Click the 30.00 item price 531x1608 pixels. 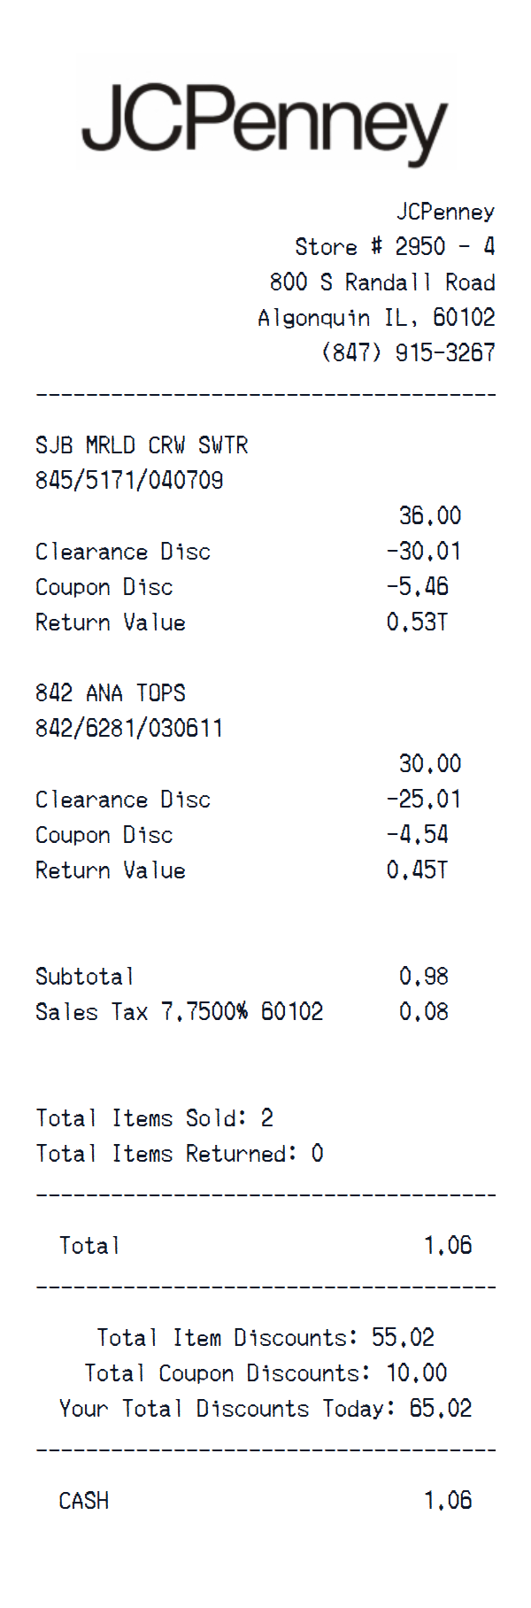[429, 763]
